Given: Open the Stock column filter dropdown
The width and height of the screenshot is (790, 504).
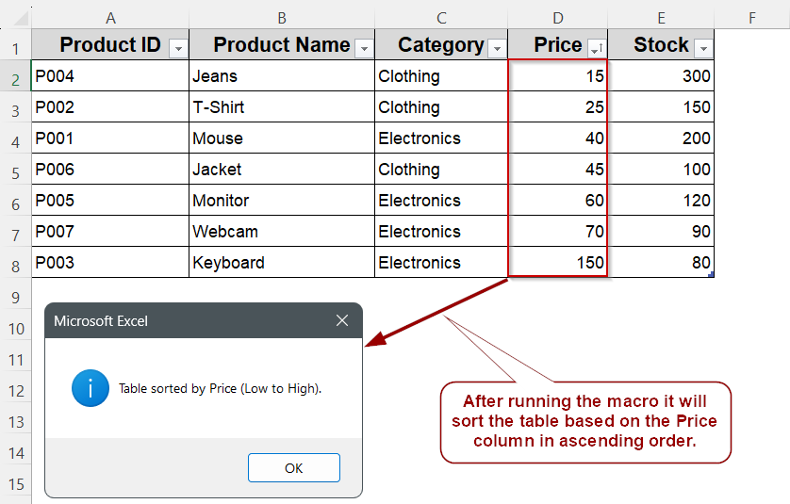Looking at the screenshot, I should (702, 48).
